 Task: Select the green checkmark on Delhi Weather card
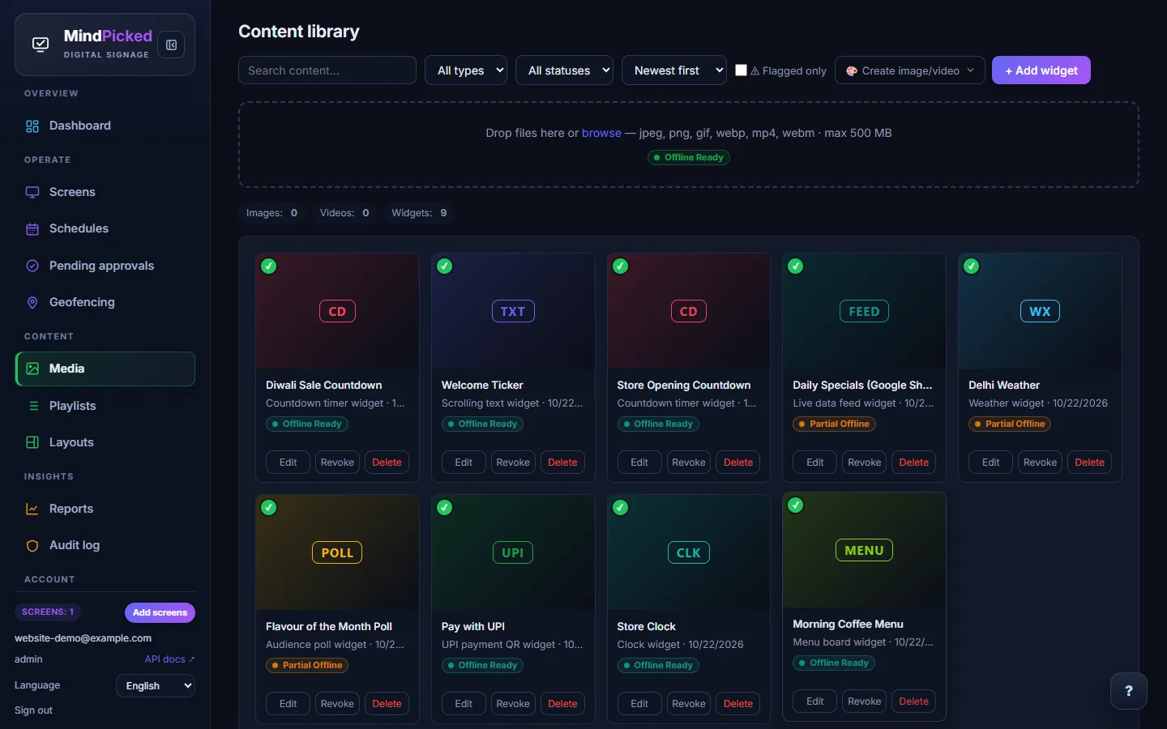pyautogui.click(x=972, y=266)
